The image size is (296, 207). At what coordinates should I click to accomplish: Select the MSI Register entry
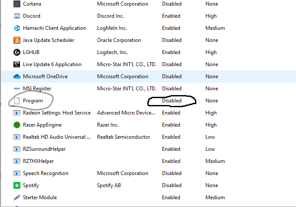point(37,89)
